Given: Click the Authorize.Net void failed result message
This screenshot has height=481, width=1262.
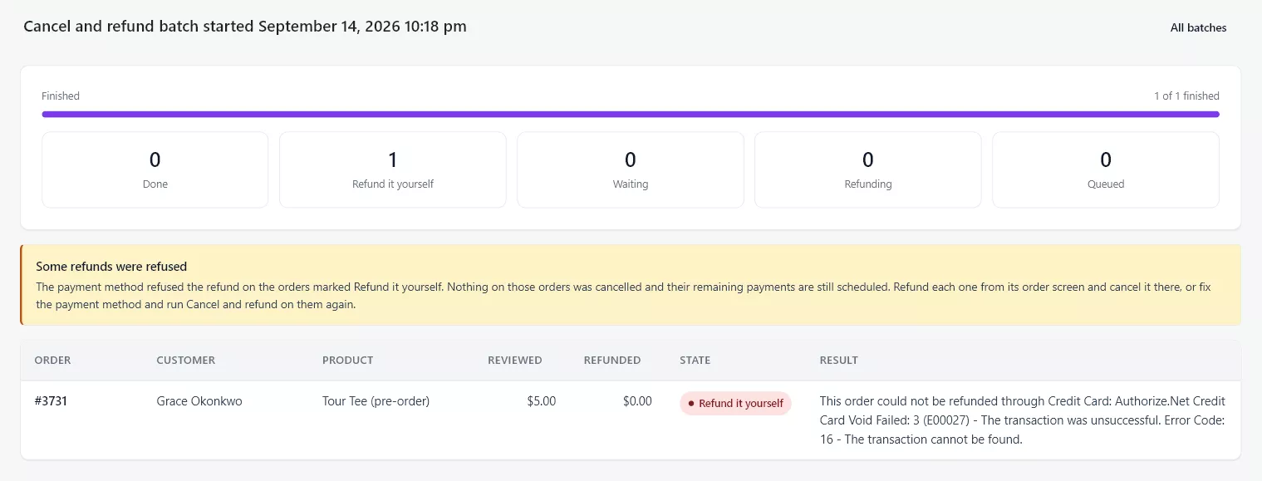Looking at the screenshot, I should tap(1022, 420).
